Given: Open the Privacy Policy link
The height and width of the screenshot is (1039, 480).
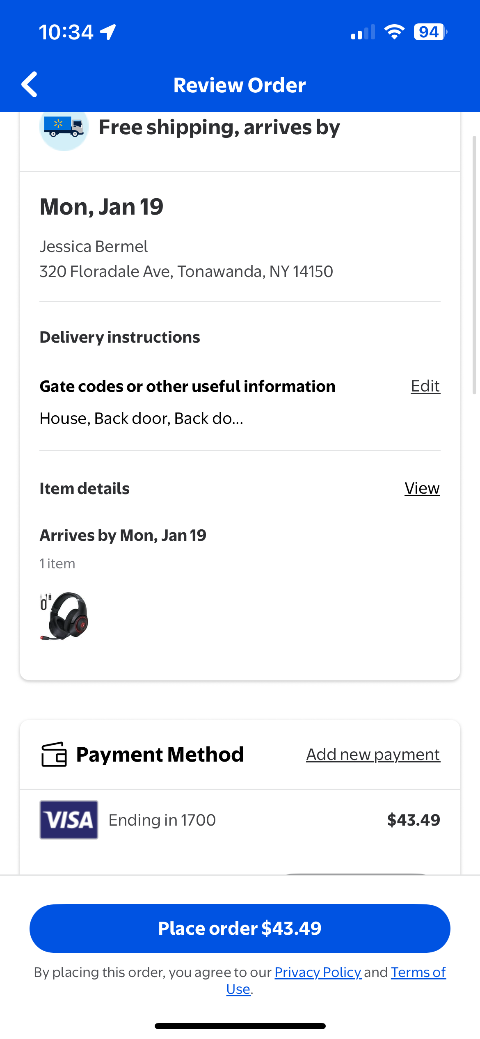Looking at the screenshot, I should point(318,972).
